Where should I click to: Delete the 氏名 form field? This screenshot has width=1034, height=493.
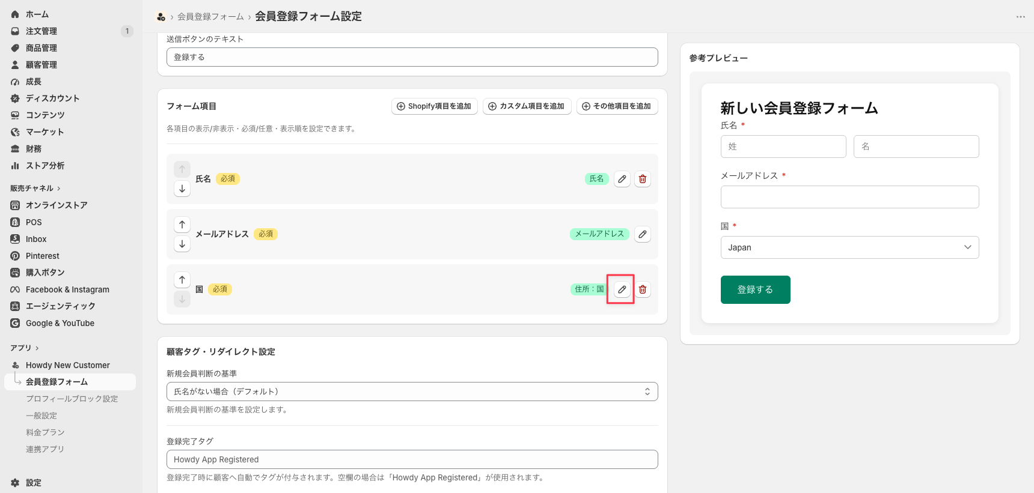coord(643,179)
